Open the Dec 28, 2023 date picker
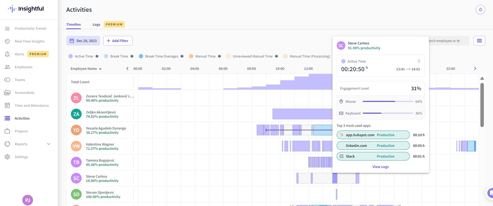 [83, 41]
